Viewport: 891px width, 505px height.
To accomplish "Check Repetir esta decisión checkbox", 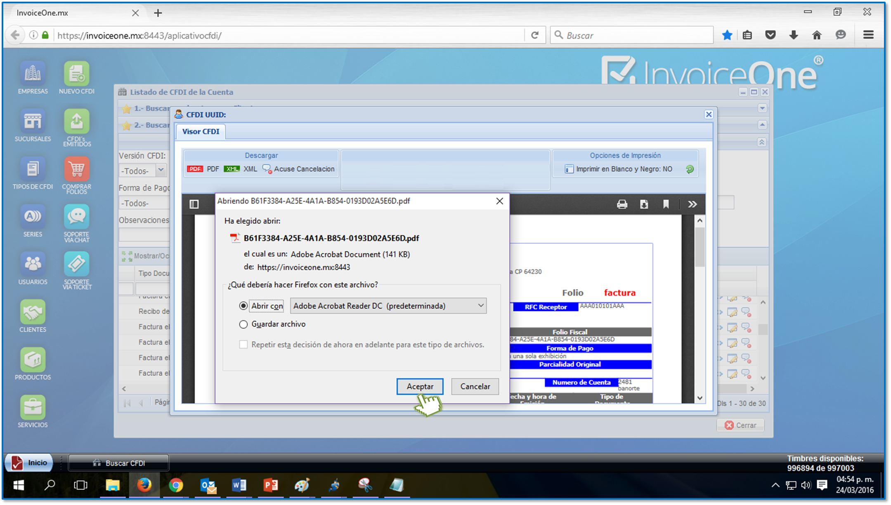I will 243,344.
